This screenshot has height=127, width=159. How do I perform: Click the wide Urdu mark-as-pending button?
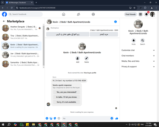tap(68, 34)
